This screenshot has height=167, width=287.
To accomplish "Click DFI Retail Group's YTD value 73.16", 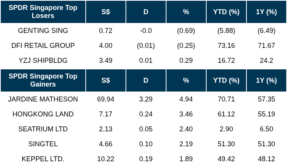I will pyautogui.click(x=226, y=46).
